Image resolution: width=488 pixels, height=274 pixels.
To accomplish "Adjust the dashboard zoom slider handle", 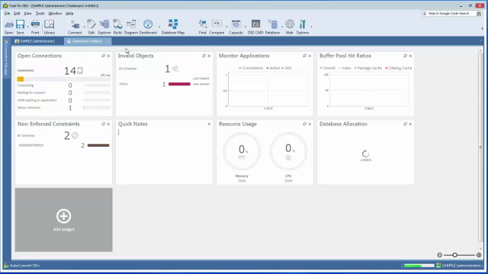I will [x=454, y=255].
